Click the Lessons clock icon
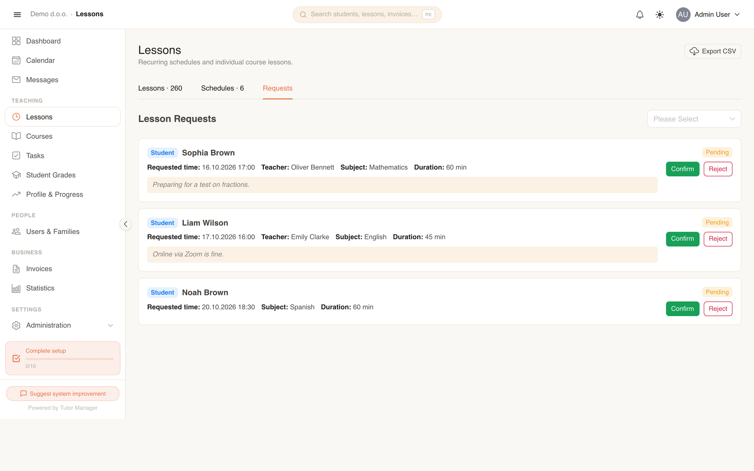754x471 pixels. pyautogui.click(x=16, y=117)
